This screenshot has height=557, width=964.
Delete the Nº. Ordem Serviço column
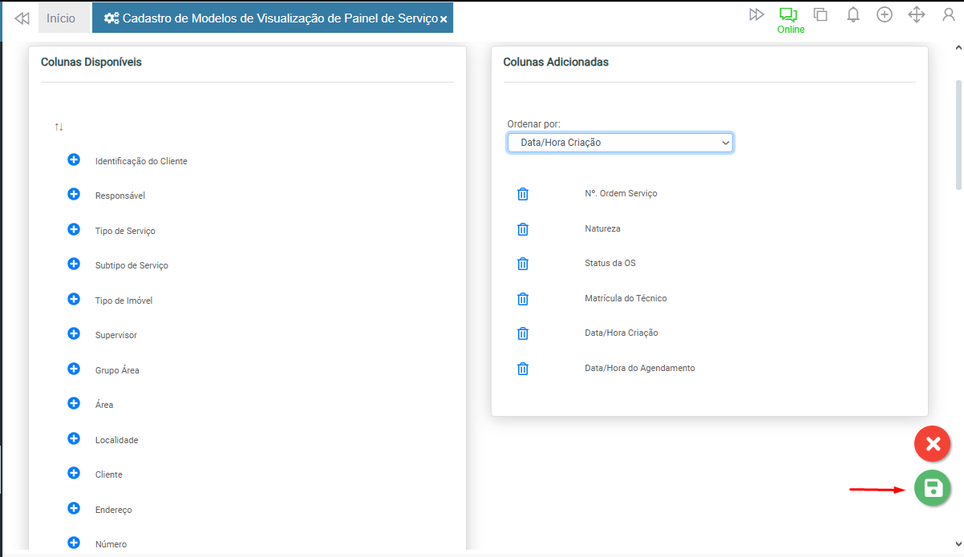click(523, 194)
